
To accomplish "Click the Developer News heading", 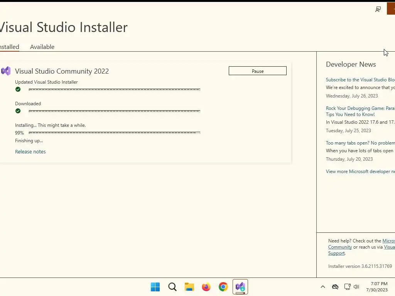I will click(351, 64).
